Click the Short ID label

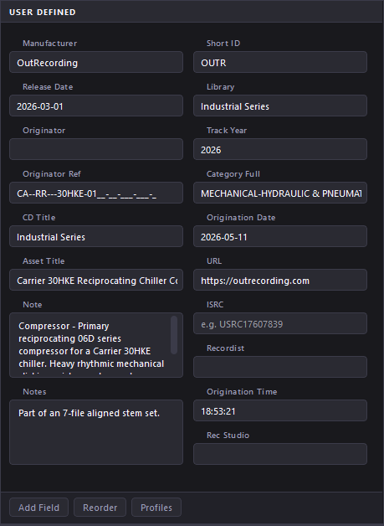click(x=223, y=44)
